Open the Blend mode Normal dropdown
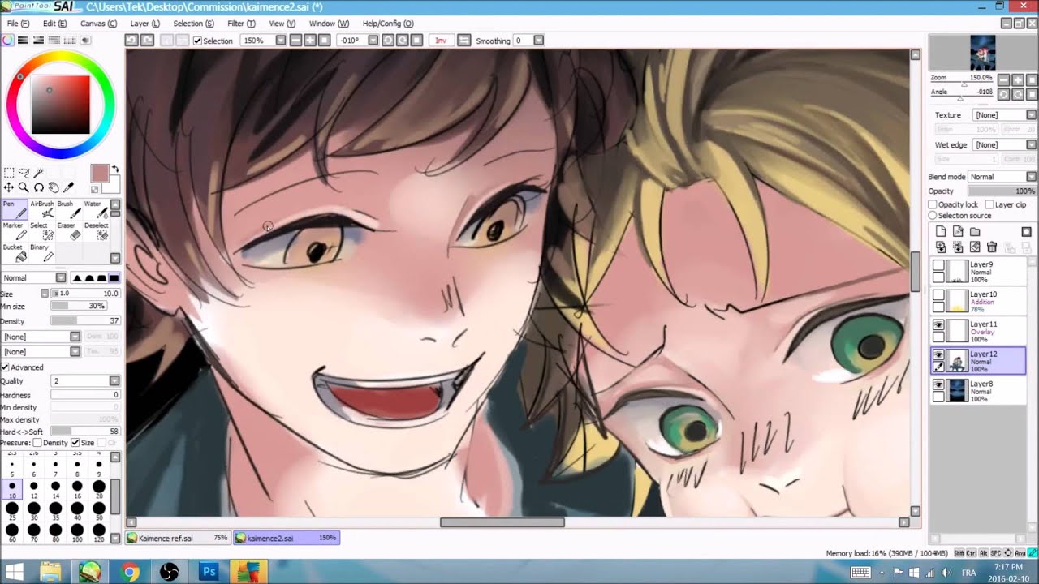The height and width of the screenshot is (584, 1039). point(1031,177)
